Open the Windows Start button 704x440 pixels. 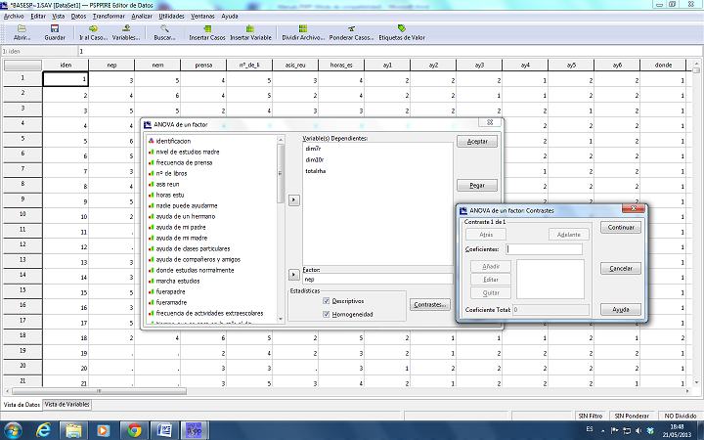click(x=13, y=430)
